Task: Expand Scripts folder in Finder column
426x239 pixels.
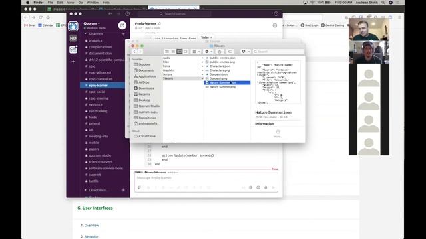Action: (202, 74)
